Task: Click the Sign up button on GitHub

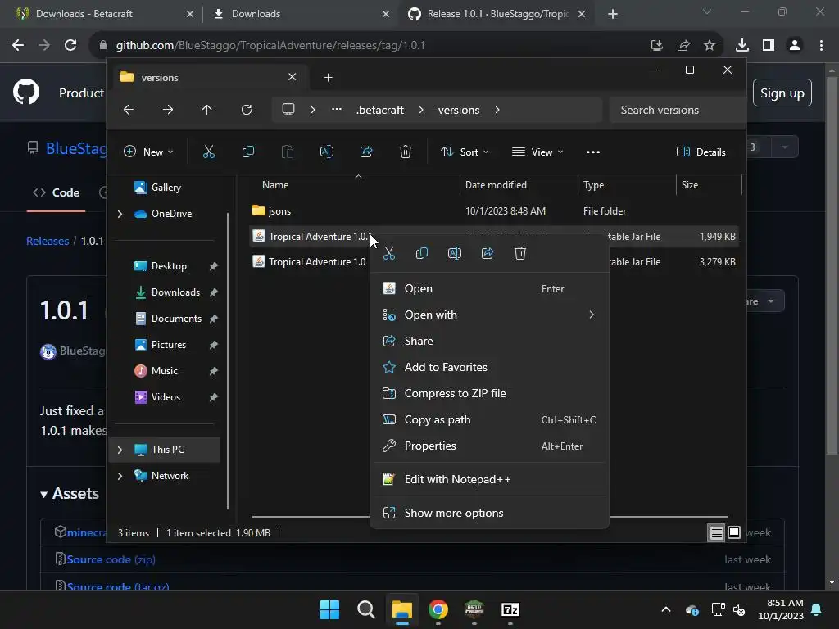Action: (x=782, y=93)
